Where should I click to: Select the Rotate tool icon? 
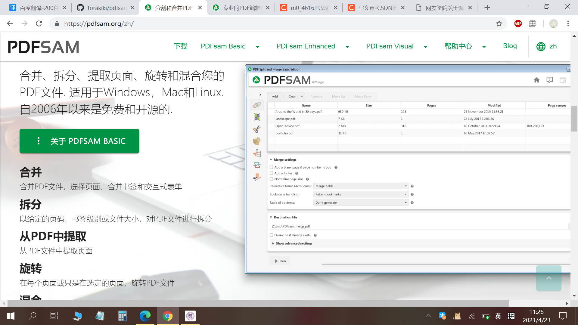click(257, 165)
